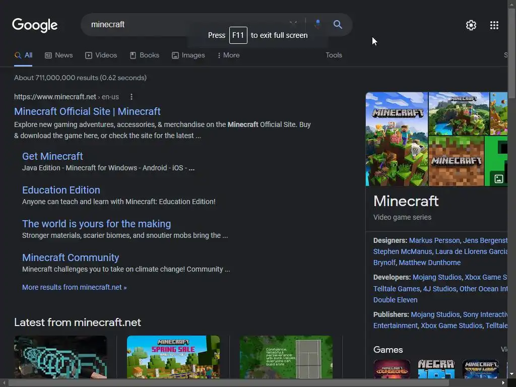The image size is (516, 387).
Task: Switch to the Books tab
Action: click(145, 55)
